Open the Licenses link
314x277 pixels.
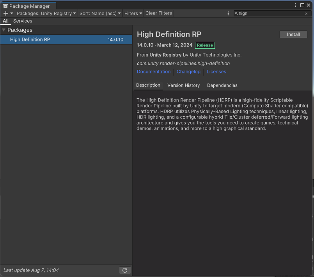coord(216,72)
